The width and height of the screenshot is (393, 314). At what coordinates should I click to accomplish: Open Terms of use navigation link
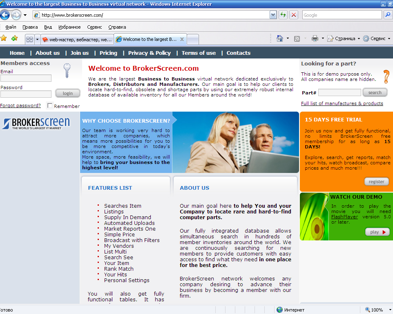click(x=199, y=53)
